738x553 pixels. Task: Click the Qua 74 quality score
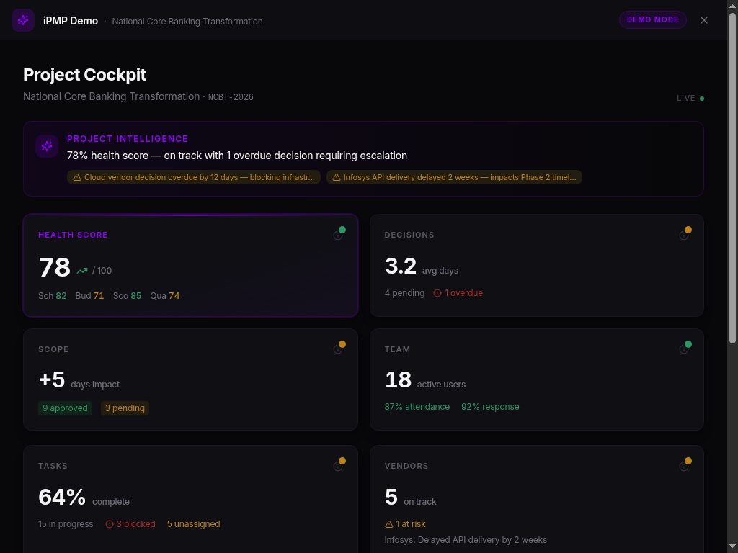(x=165, y=296)
